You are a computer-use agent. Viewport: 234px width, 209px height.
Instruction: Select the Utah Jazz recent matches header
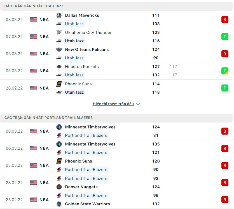click(34, 6)
